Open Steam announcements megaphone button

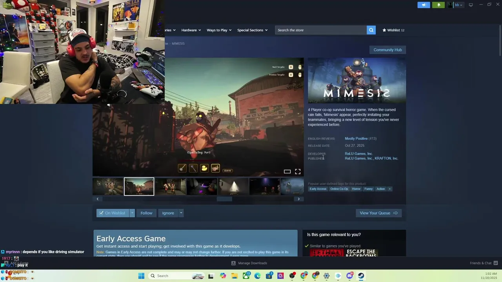click(x=424, y=5)
